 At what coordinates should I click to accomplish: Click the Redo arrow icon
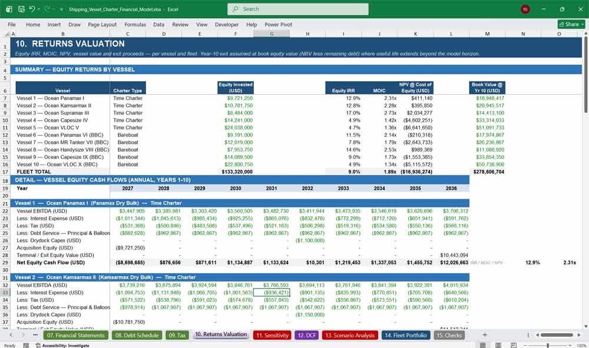(x=47, y=9)
